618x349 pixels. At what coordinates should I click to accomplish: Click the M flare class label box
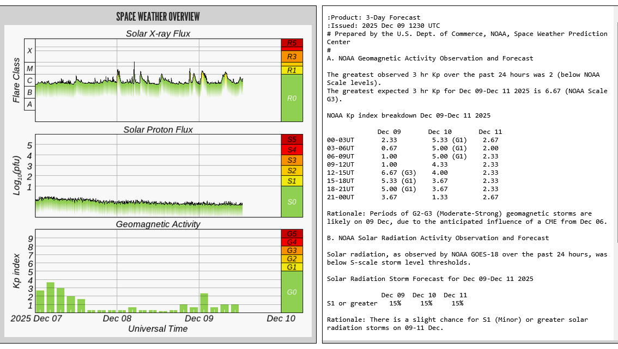pos(30,69)
